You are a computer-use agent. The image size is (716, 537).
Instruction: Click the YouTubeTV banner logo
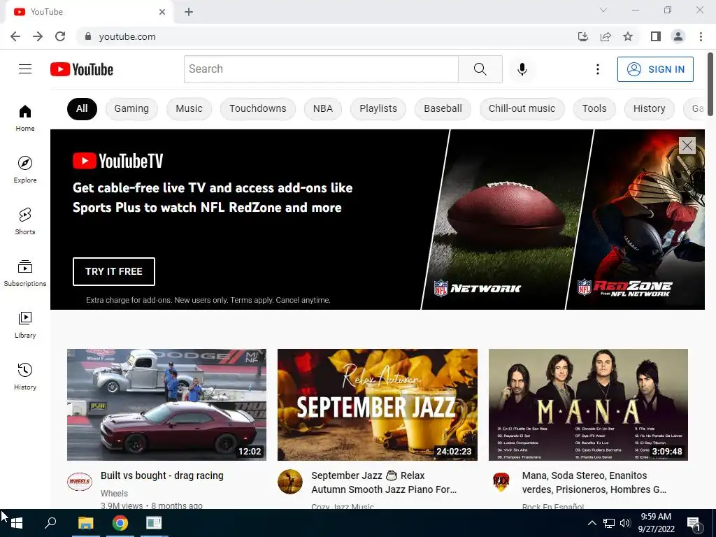117,161
